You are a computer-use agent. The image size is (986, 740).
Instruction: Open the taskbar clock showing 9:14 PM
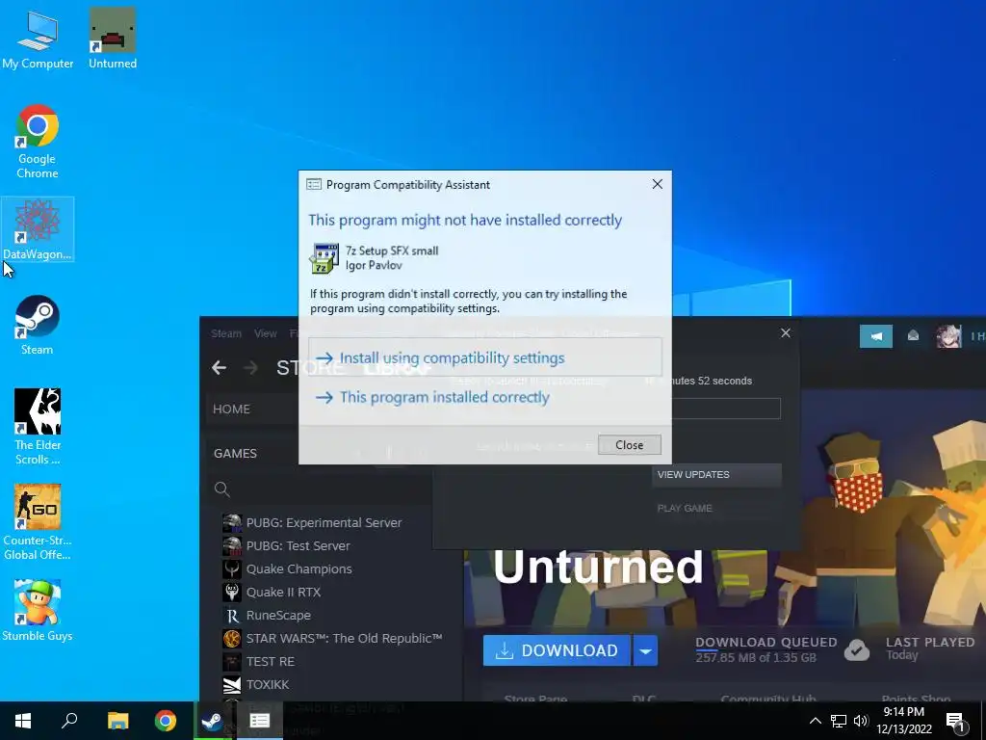[903, 721]
